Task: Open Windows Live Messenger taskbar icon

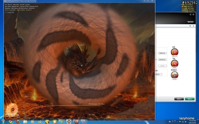Action: [40, 122]
